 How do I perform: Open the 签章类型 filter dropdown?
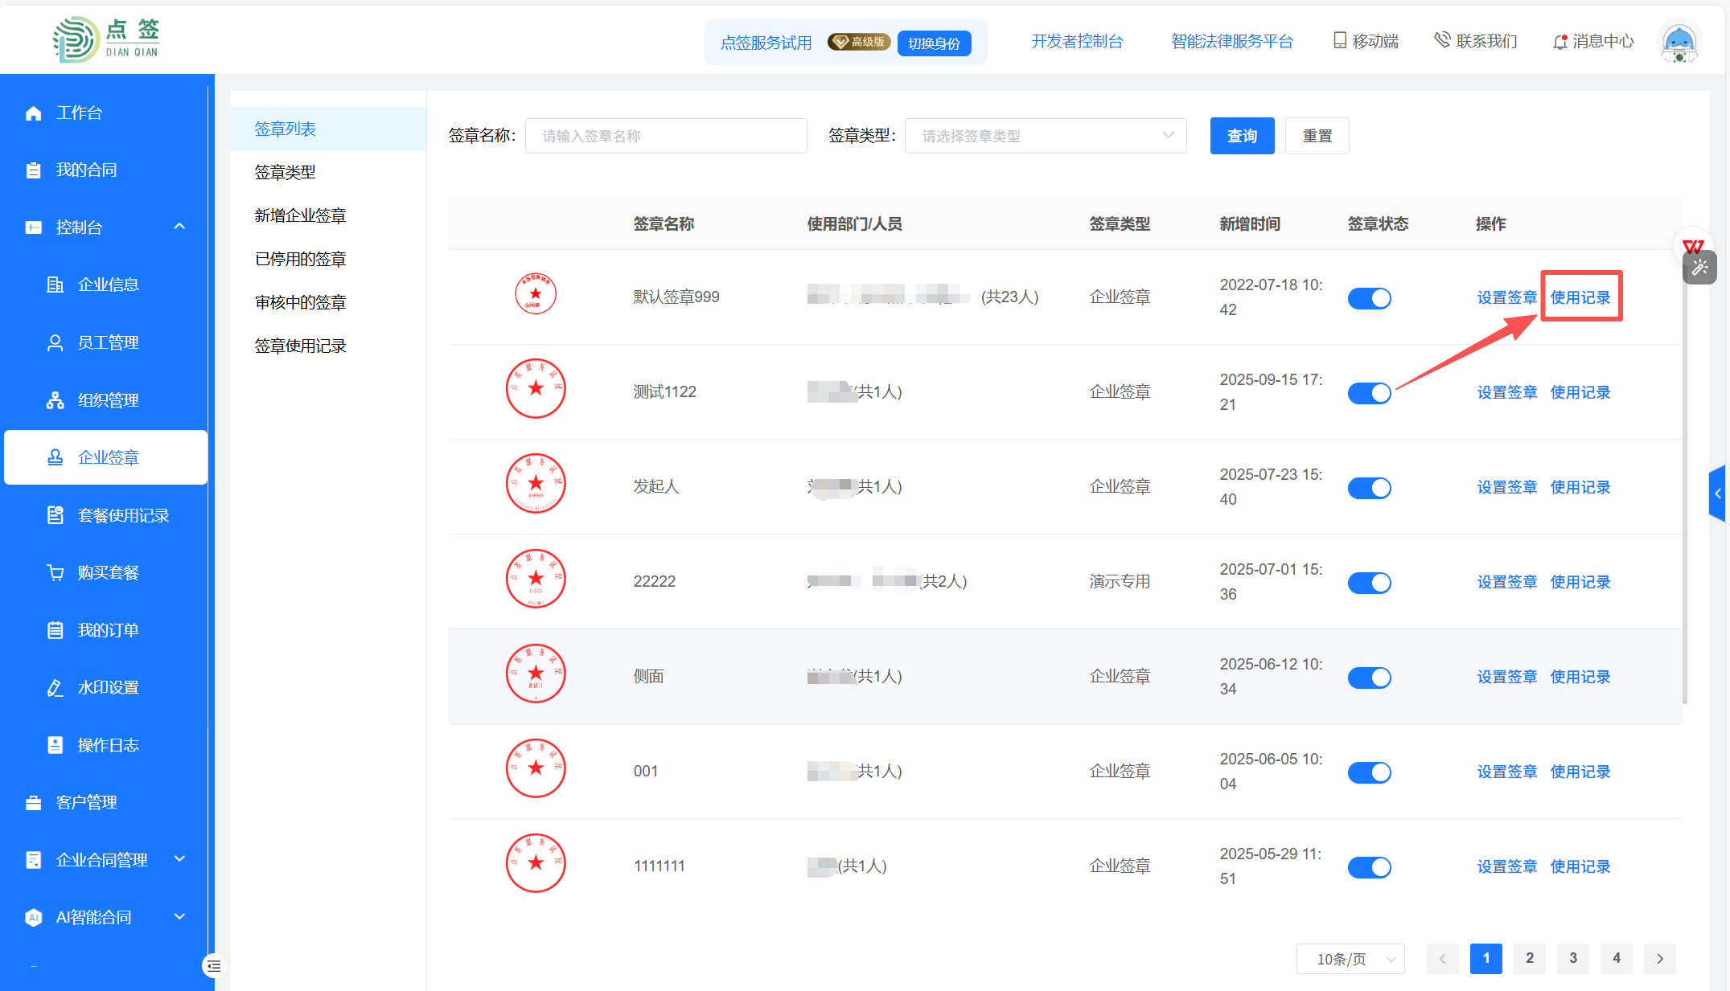pyautogui.click(x=1045, y=136)
